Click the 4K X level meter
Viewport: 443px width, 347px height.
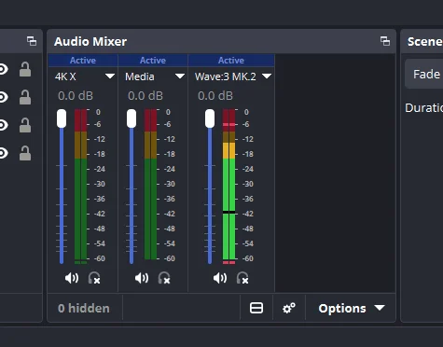[x=80, y=186]
